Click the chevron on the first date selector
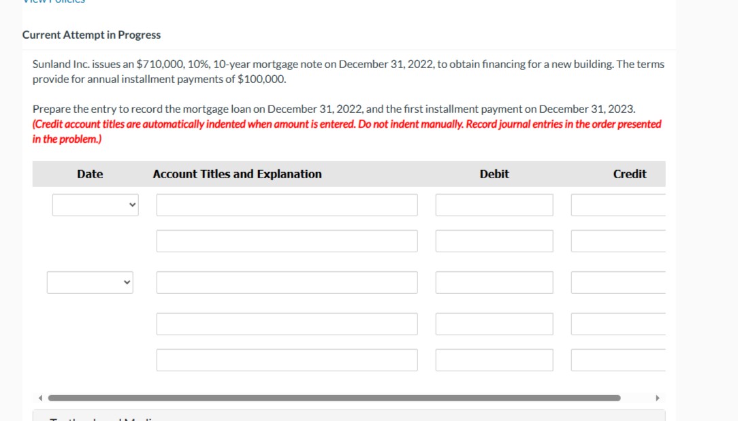The image size is (738, 421). (x=131, y=204)
